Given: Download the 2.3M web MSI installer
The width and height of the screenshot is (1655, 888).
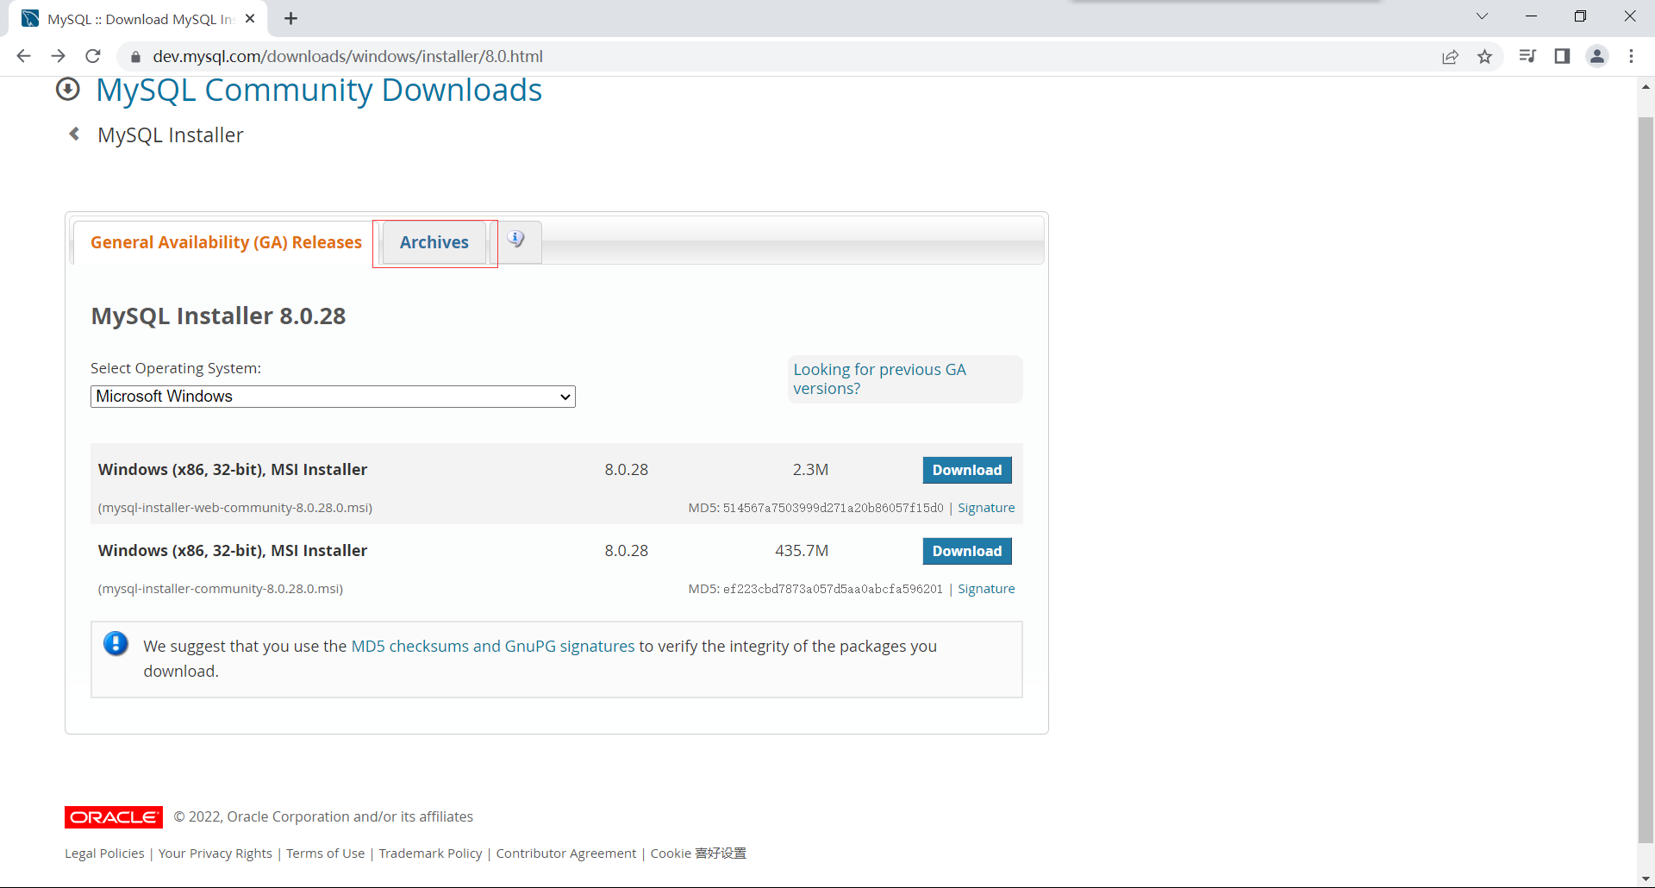Looking at the screenshot, I should (966, 470).
